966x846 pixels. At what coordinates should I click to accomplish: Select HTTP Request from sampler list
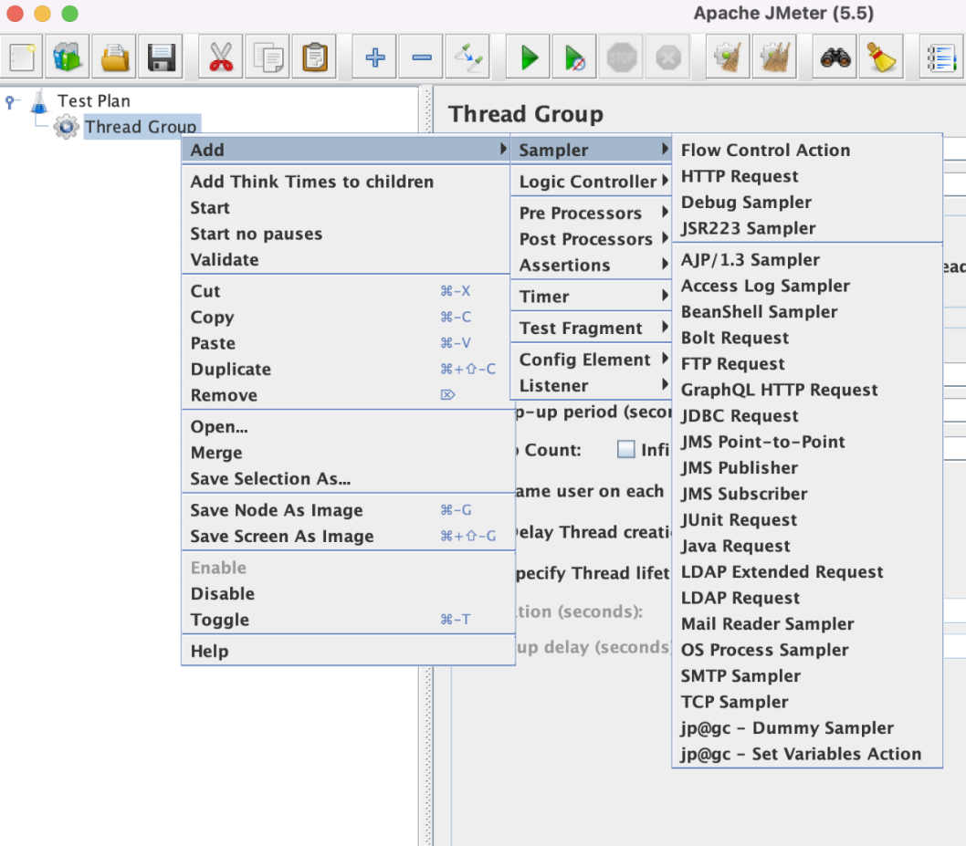(740, 176)
